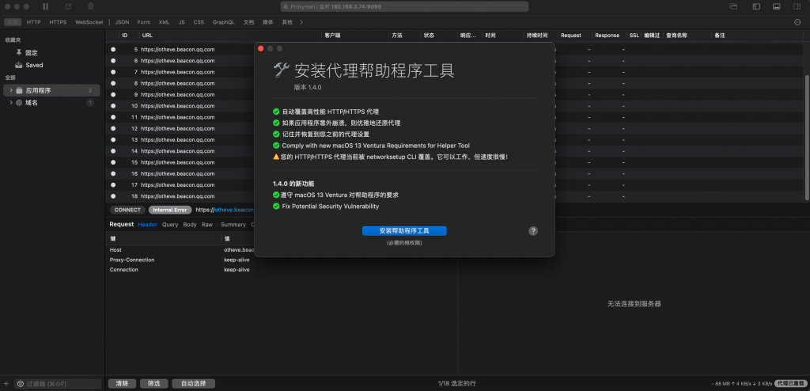Click the warning icon next to networksetup CLI message
Screen dimensions: 810x391
[276, 156]
